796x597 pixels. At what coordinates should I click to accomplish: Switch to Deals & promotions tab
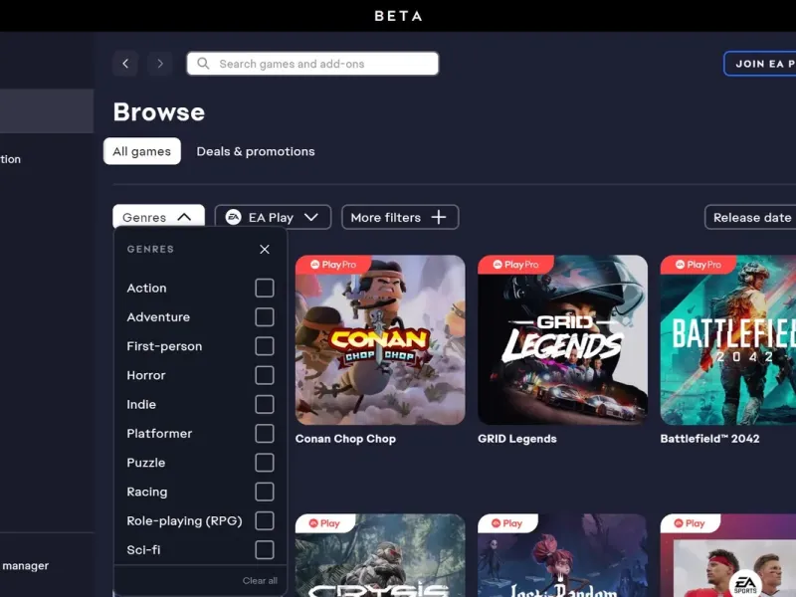click(256, 151)
